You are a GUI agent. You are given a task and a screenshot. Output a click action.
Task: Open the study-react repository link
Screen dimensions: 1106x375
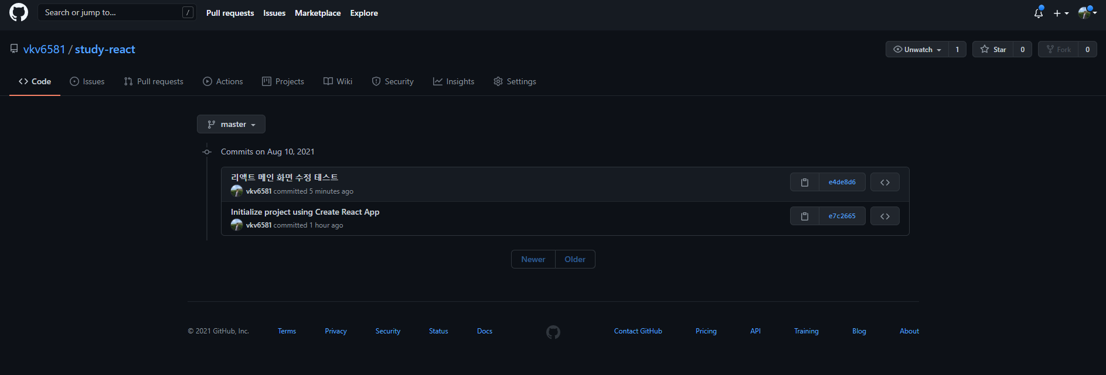pos(105,49)
